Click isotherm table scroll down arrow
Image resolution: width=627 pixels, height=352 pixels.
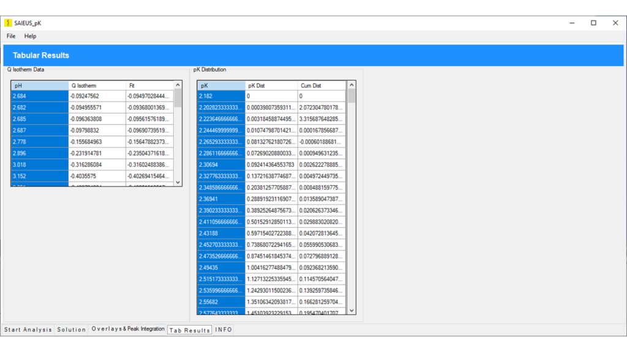click(x=178, y=182)
